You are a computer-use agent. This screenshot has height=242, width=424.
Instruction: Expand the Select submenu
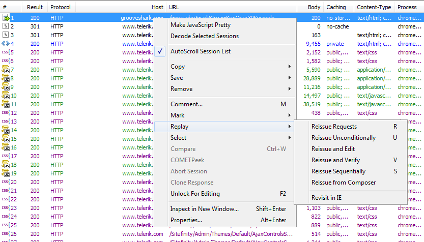pyautogui.click(x=224, y=138)
